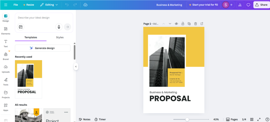Toggle grid view of pages
The image size is (270, 122).
tap(252, 119)
